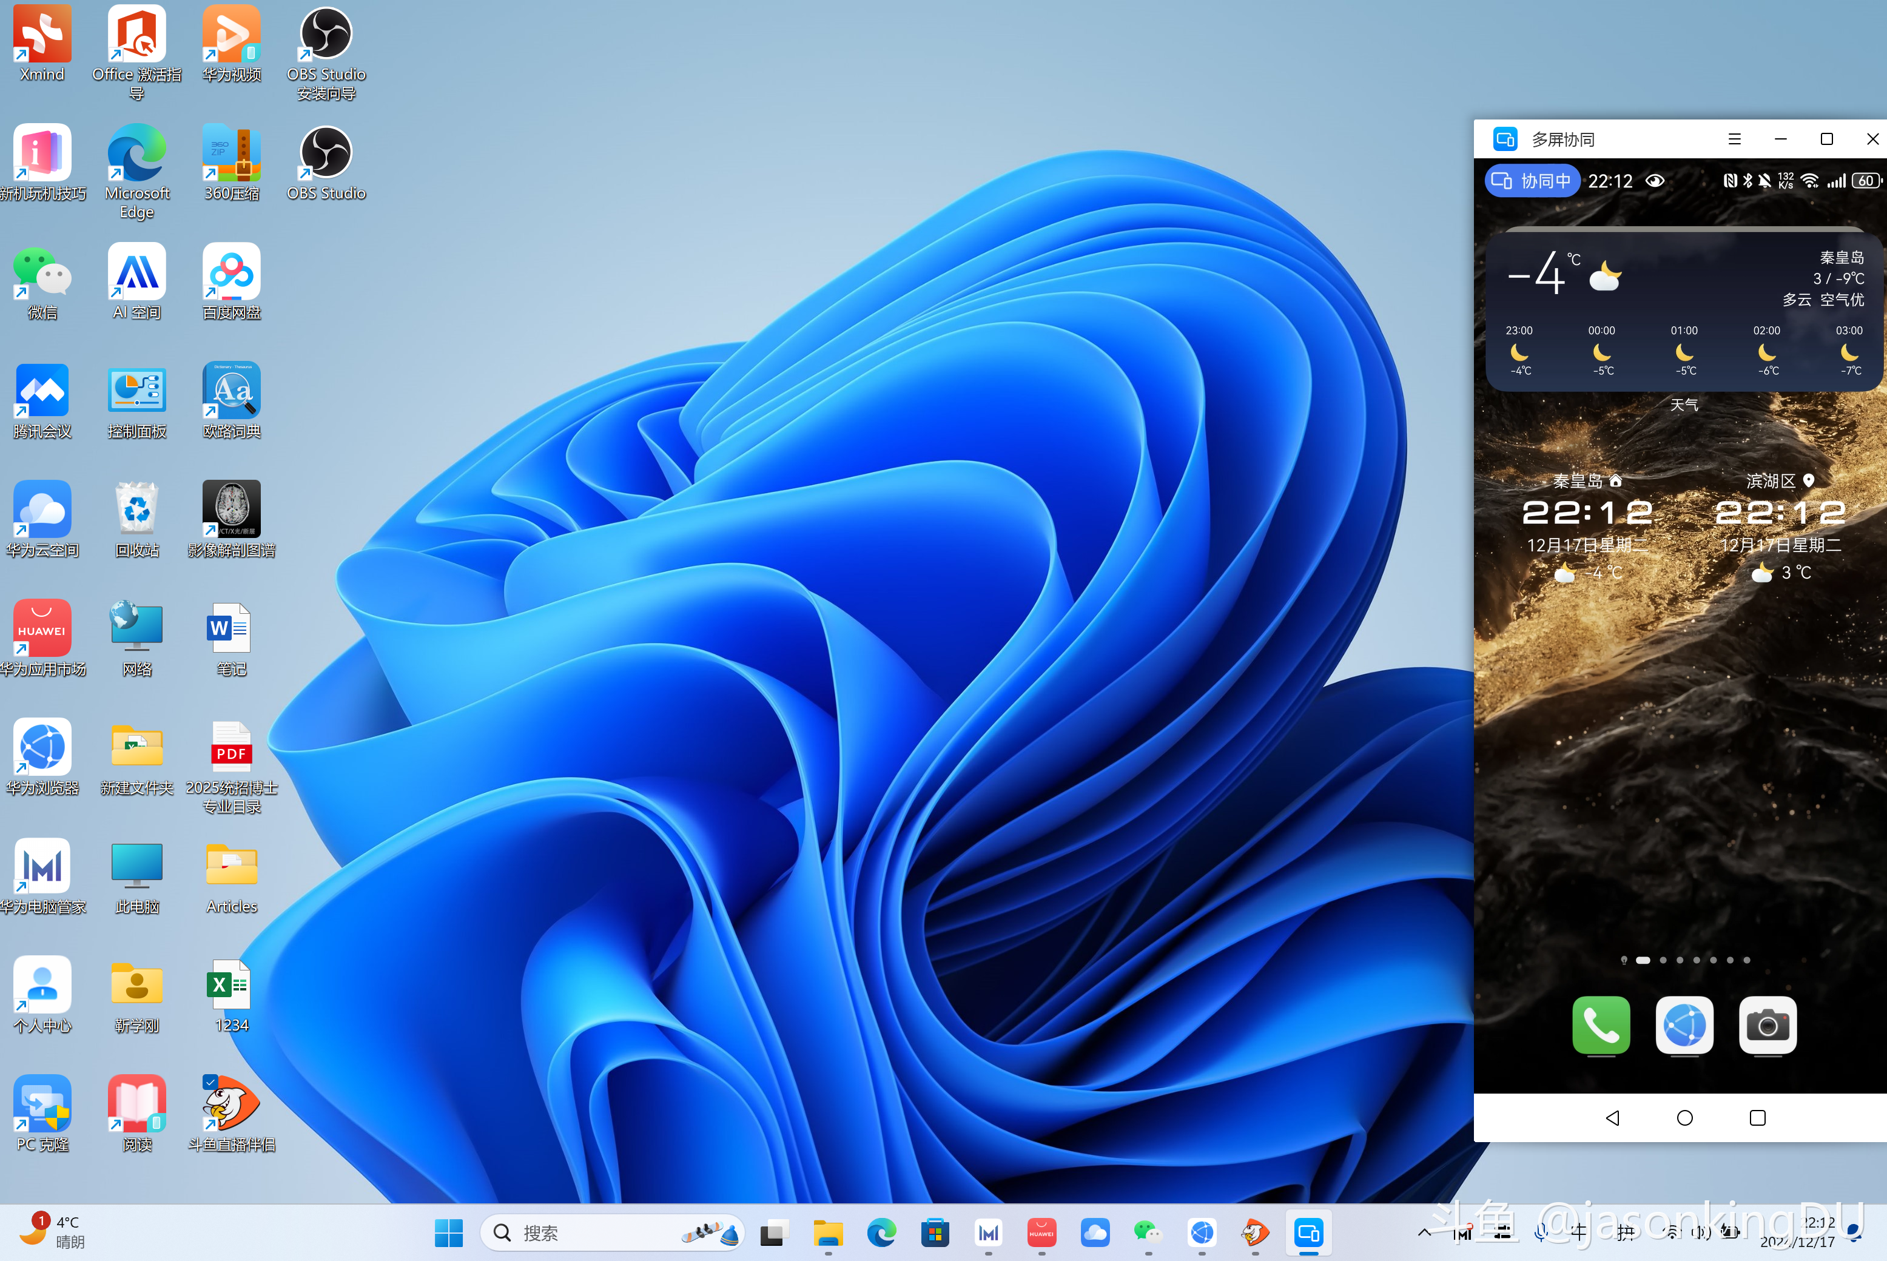
Task: Open the weather widget showing 4°C 晴朗
Action: click(x=52, y=1232)
